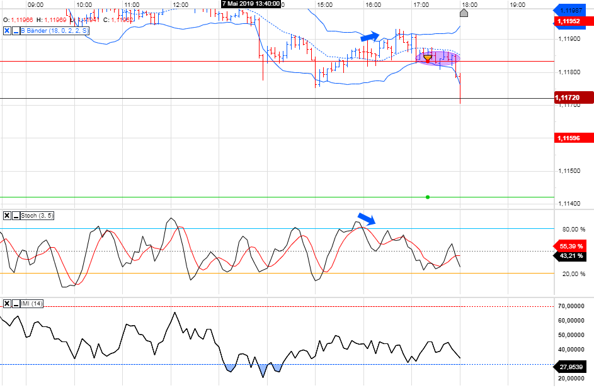The image size is (594, 388).
Task: Remove the B Bänder indicator via its X icon
Action: click(6, 30)
